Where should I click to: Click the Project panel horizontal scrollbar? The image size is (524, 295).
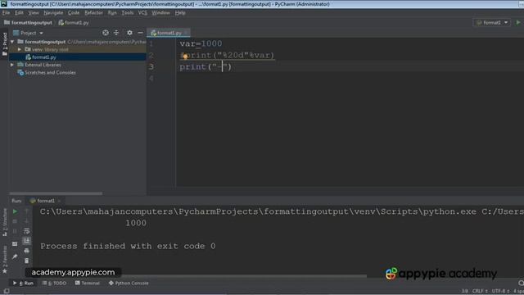(56, 193)
